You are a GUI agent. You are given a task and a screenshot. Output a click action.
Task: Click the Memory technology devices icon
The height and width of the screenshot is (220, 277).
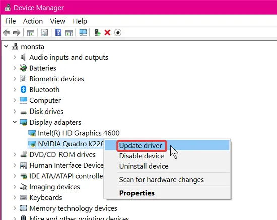point(23,208)
